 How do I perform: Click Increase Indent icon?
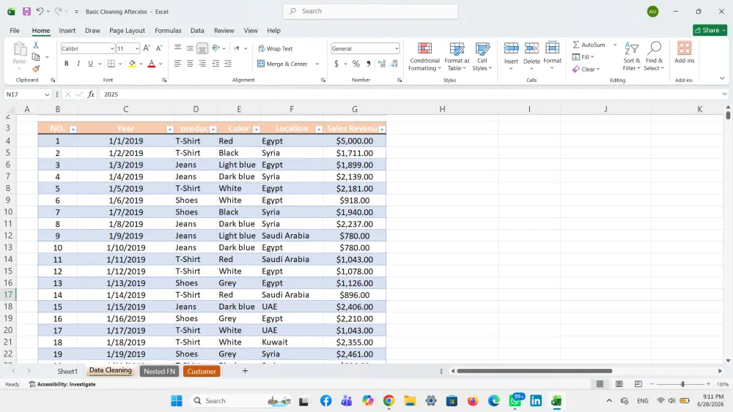(228, 64)
